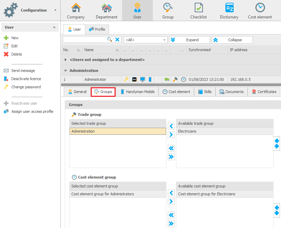
Task: Move cost element group left single arrow
Action: pos(171,193)
